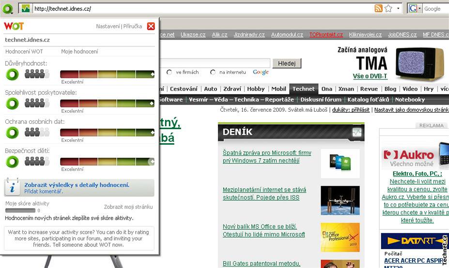This screenshot has width=449, height=268.
Task: Click the site favicon in address bar
Action: (x=26, y=8)
